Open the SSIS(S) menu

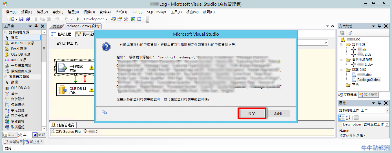(137, 12)
